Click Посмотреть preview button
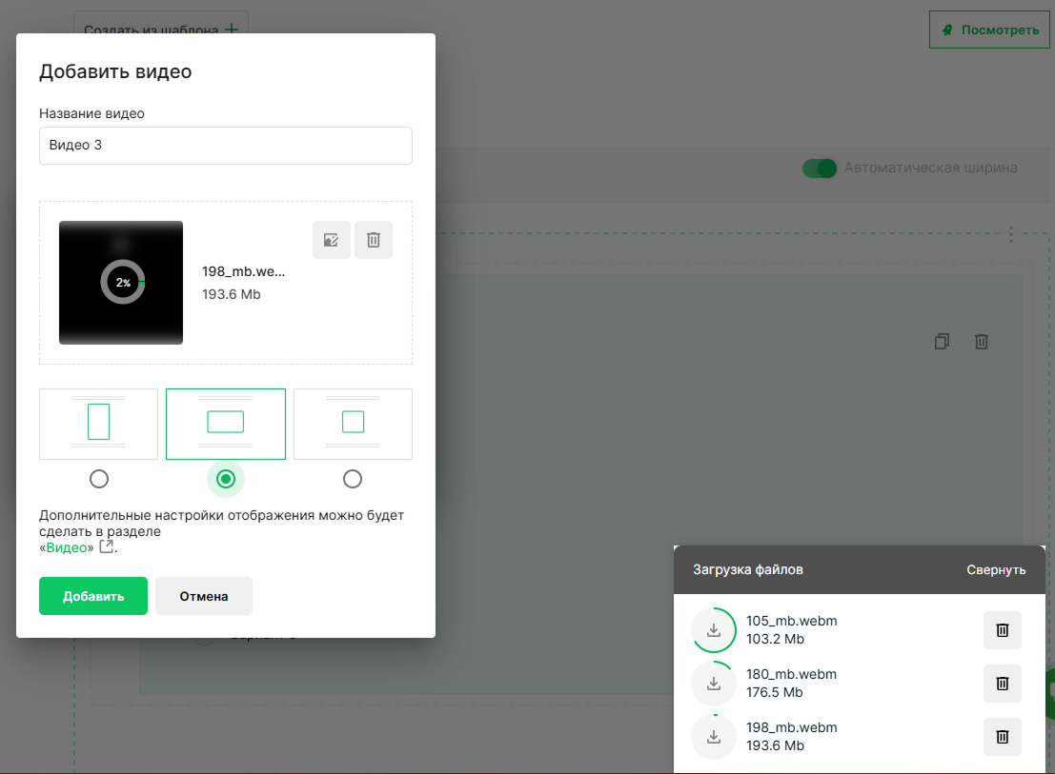Viewport: 1055px width, 774px height. point(989,30)
